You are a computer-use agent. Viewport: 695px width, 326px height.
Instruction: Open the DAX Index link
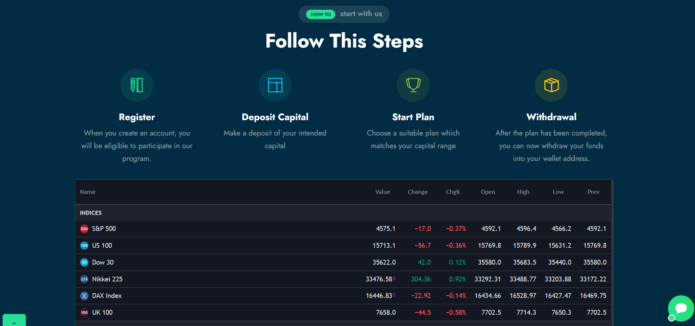[x=107, y=296]
